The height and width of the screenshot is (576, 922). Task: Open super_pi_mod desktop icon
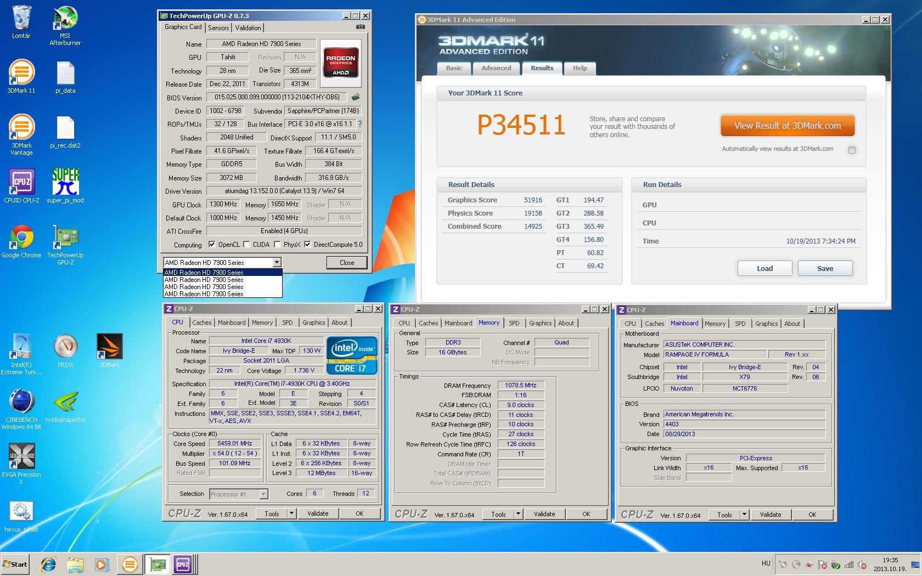(x=65, y=187)
